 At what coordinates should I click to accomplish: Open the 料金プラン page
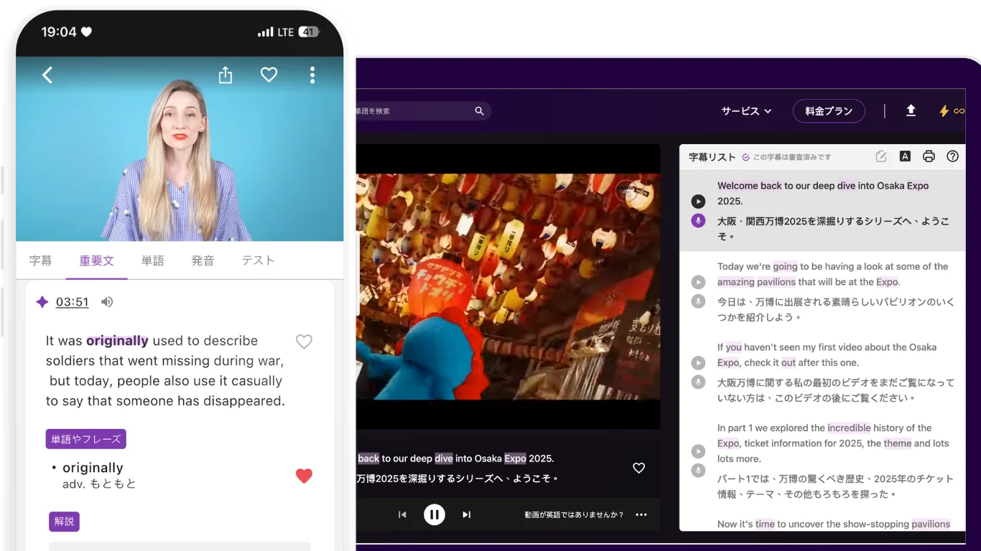pos(829,111)
